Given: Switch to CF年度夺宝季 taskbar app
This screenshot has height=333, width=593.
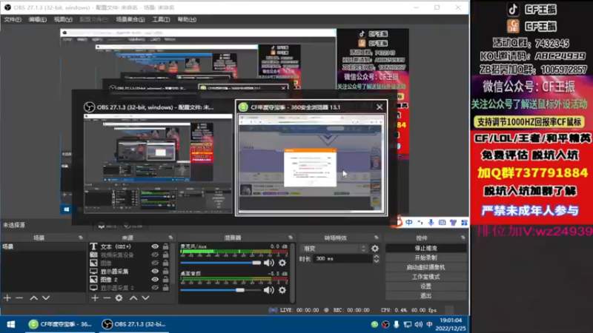Looking at the screenshot, I should point(61,324).
